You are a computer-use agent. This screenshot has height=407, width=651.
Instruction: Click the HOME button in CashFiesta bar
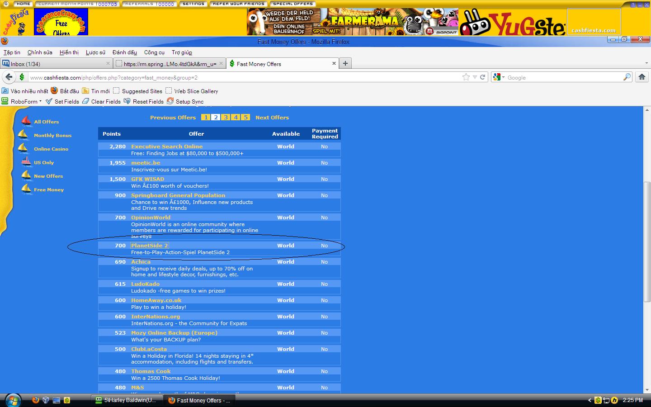pyautogui.click(x=23, y=4)
